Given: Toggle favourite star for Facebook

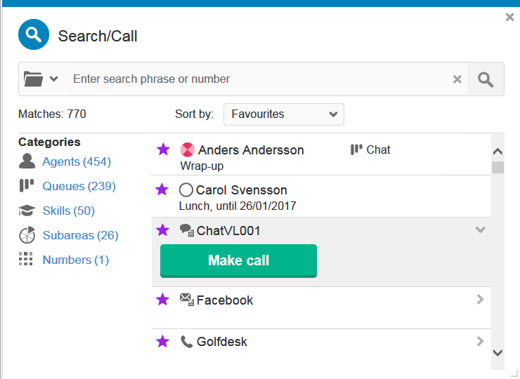Looking at the screenshot, I should pyautogui.click(x=163, y=300).
